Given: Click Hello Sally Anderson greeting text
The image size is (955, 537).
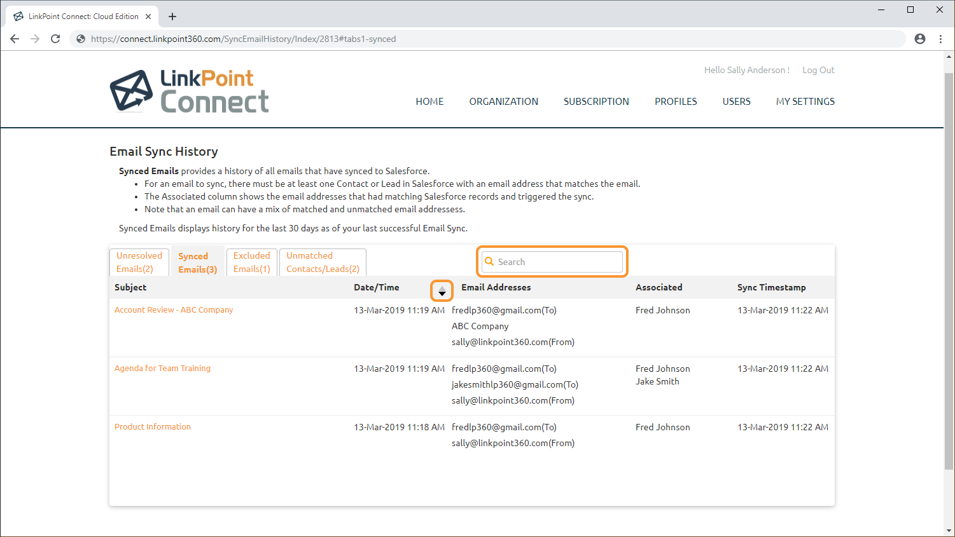Looking at the screenshot, I should tap(747, 70).
